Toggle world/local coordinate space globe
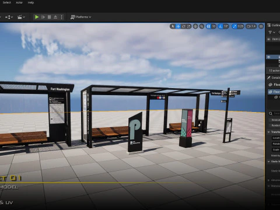The width and height of the screenshot is (280, 210). coord(195,26)
